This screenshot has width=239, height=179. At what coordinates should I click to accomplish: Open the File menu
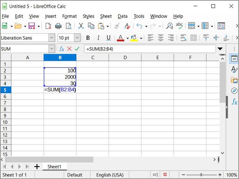(x=5, y=16)
